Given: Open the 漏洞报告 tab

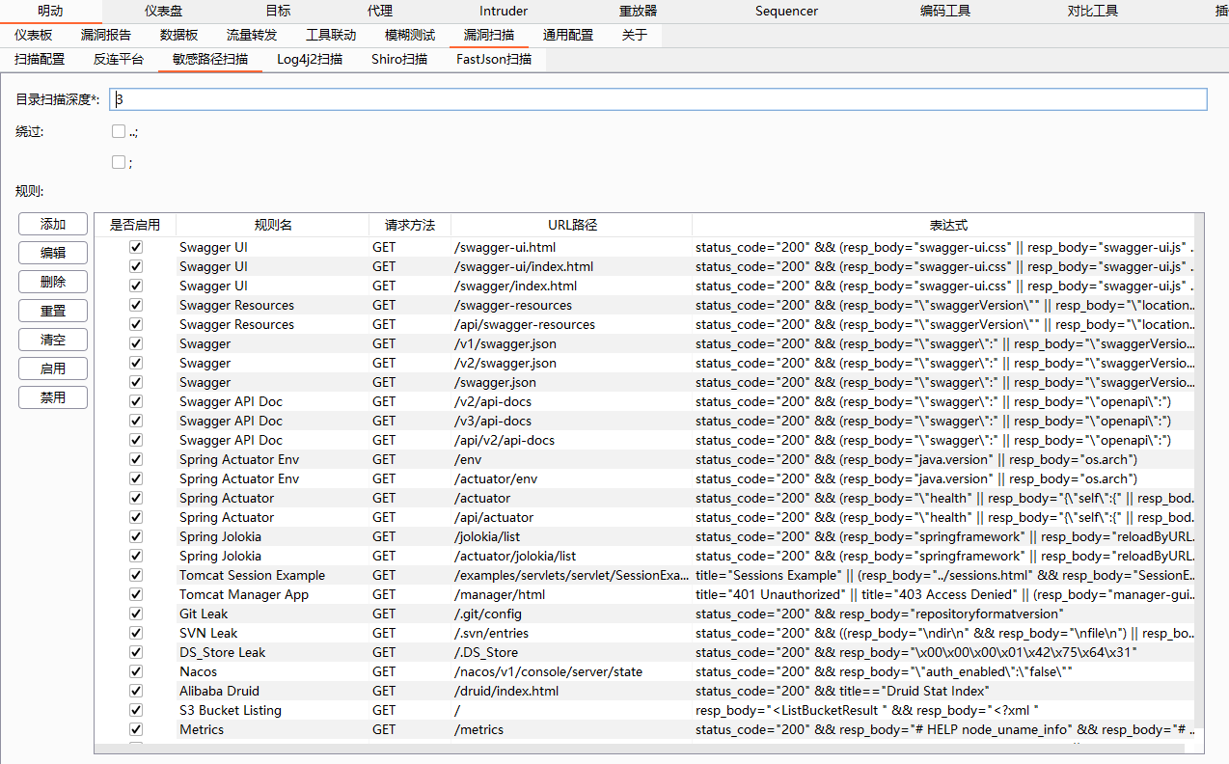Looking at the screenshot, I should pos(106,35).
